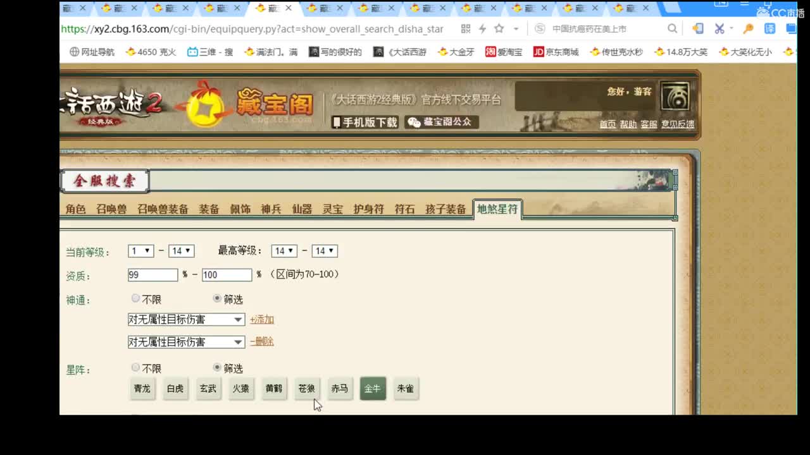810x455 pixels.
Task: Select 筛选 radio for 神通
Action: point(217,298)
